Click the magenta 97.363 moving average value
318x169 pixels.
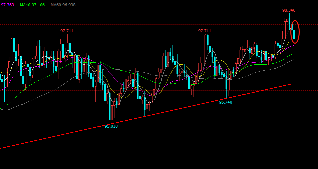coord(7,5)
